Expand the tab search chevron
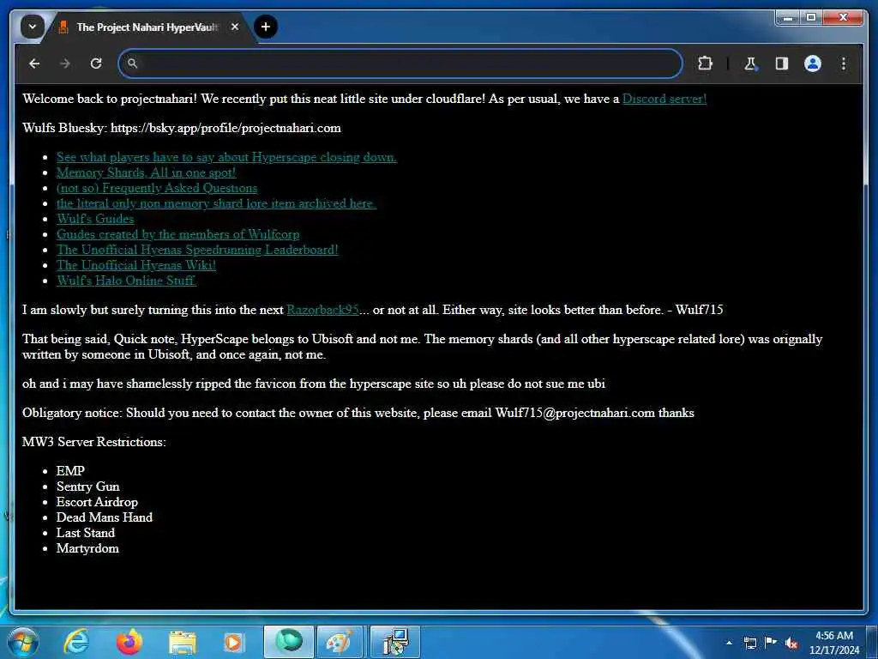The width and height of the screenshot is (878, 659). [x=32, y=27]
